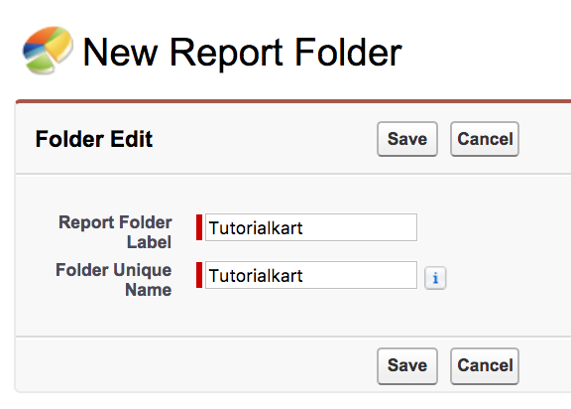The width and height of the screenshot is (571, 409).
Task: Click divider line above the bottom buttons
Action: [x=293, y=337]
